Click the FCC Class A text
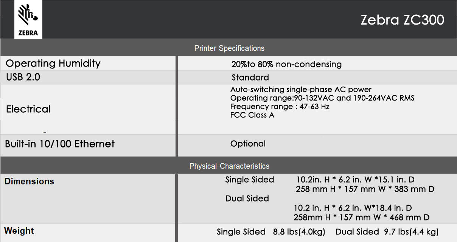 tap(252, 115)
